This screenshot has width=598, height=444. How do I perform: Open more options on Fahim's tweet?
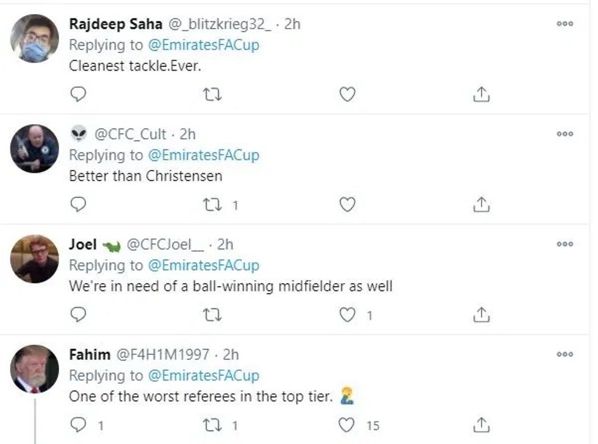(565, 354)
